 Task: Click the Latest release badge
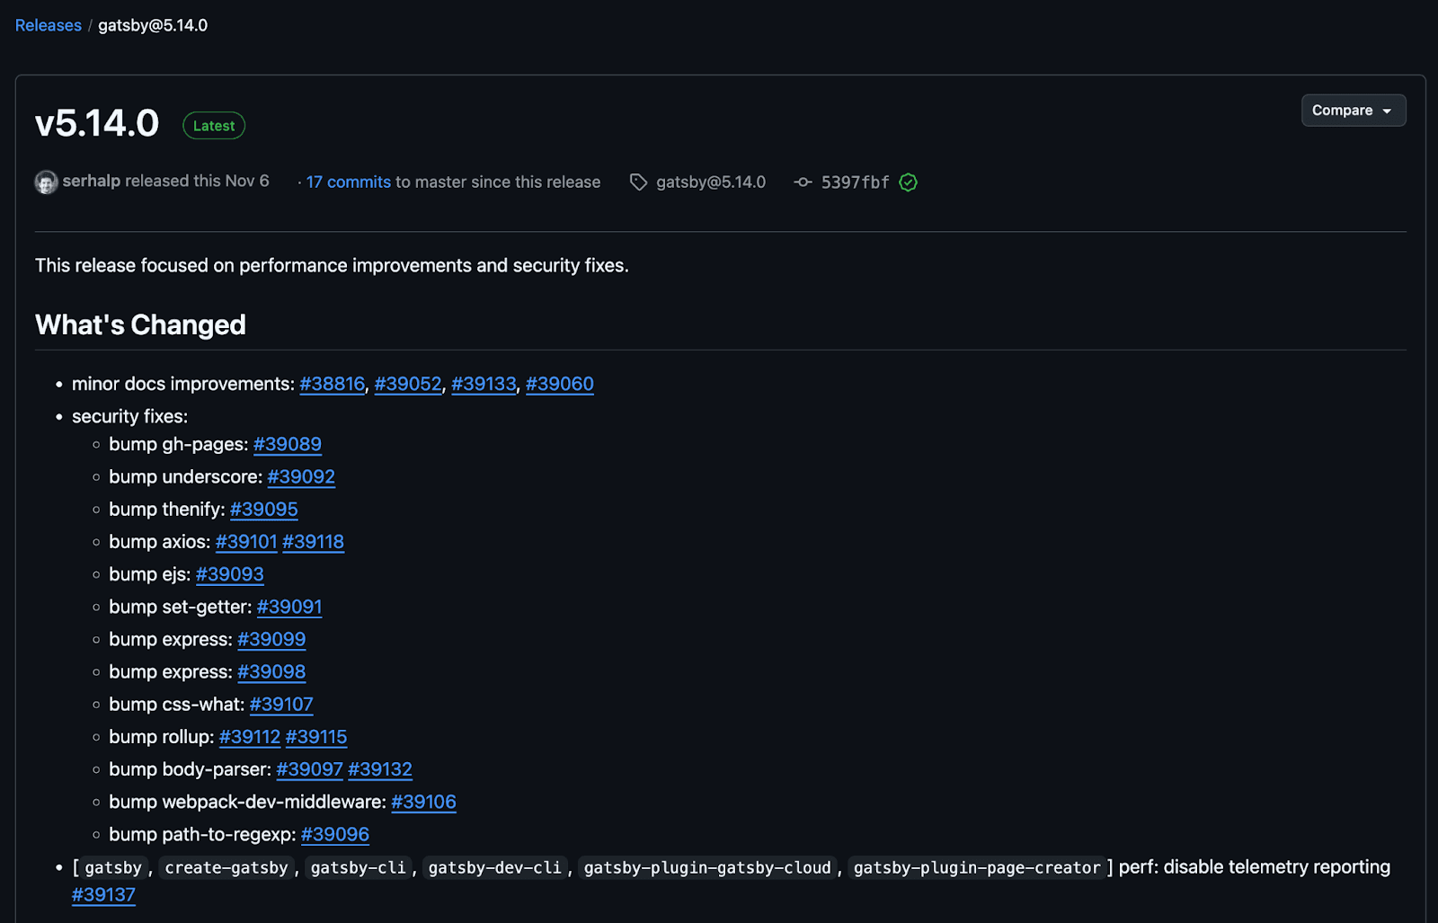click(x=214, y=126)
